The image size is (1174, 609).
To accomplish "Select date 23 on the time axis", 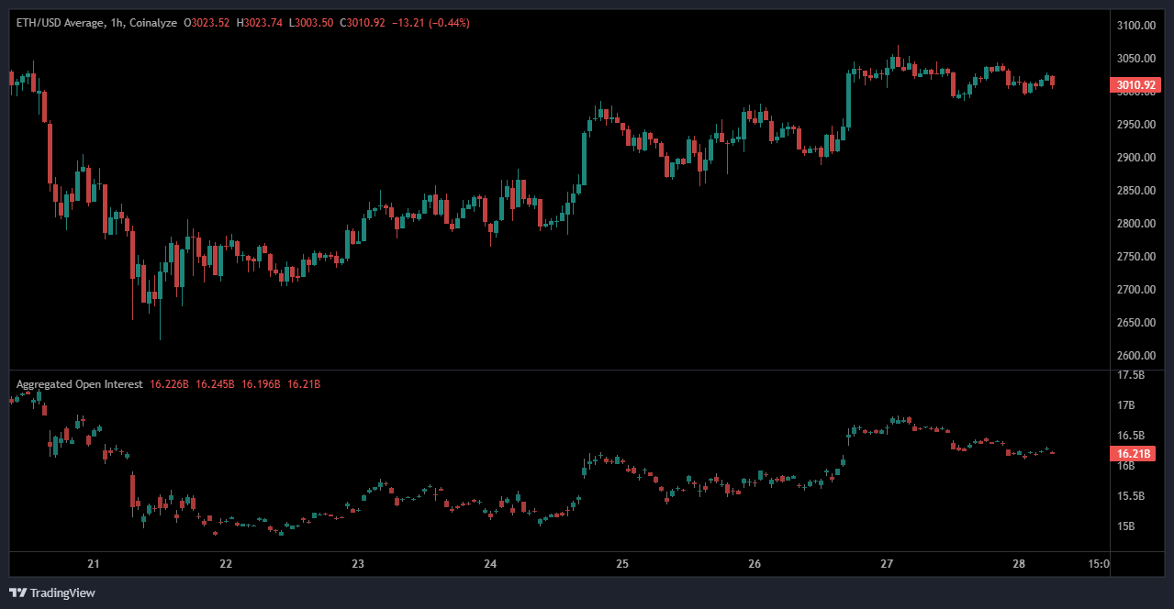I will 358,564.
